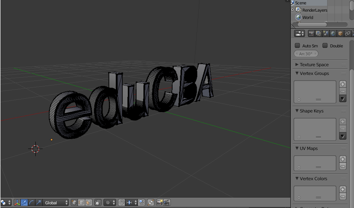Choose face select mode

(x=89, y=203)
